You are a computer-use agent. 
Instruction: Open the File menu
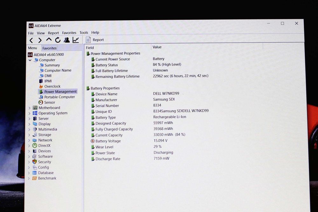[31, 33]
